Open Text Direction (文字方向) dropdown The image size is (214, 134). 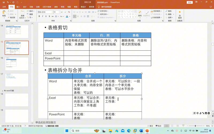[x=103, y=11]
